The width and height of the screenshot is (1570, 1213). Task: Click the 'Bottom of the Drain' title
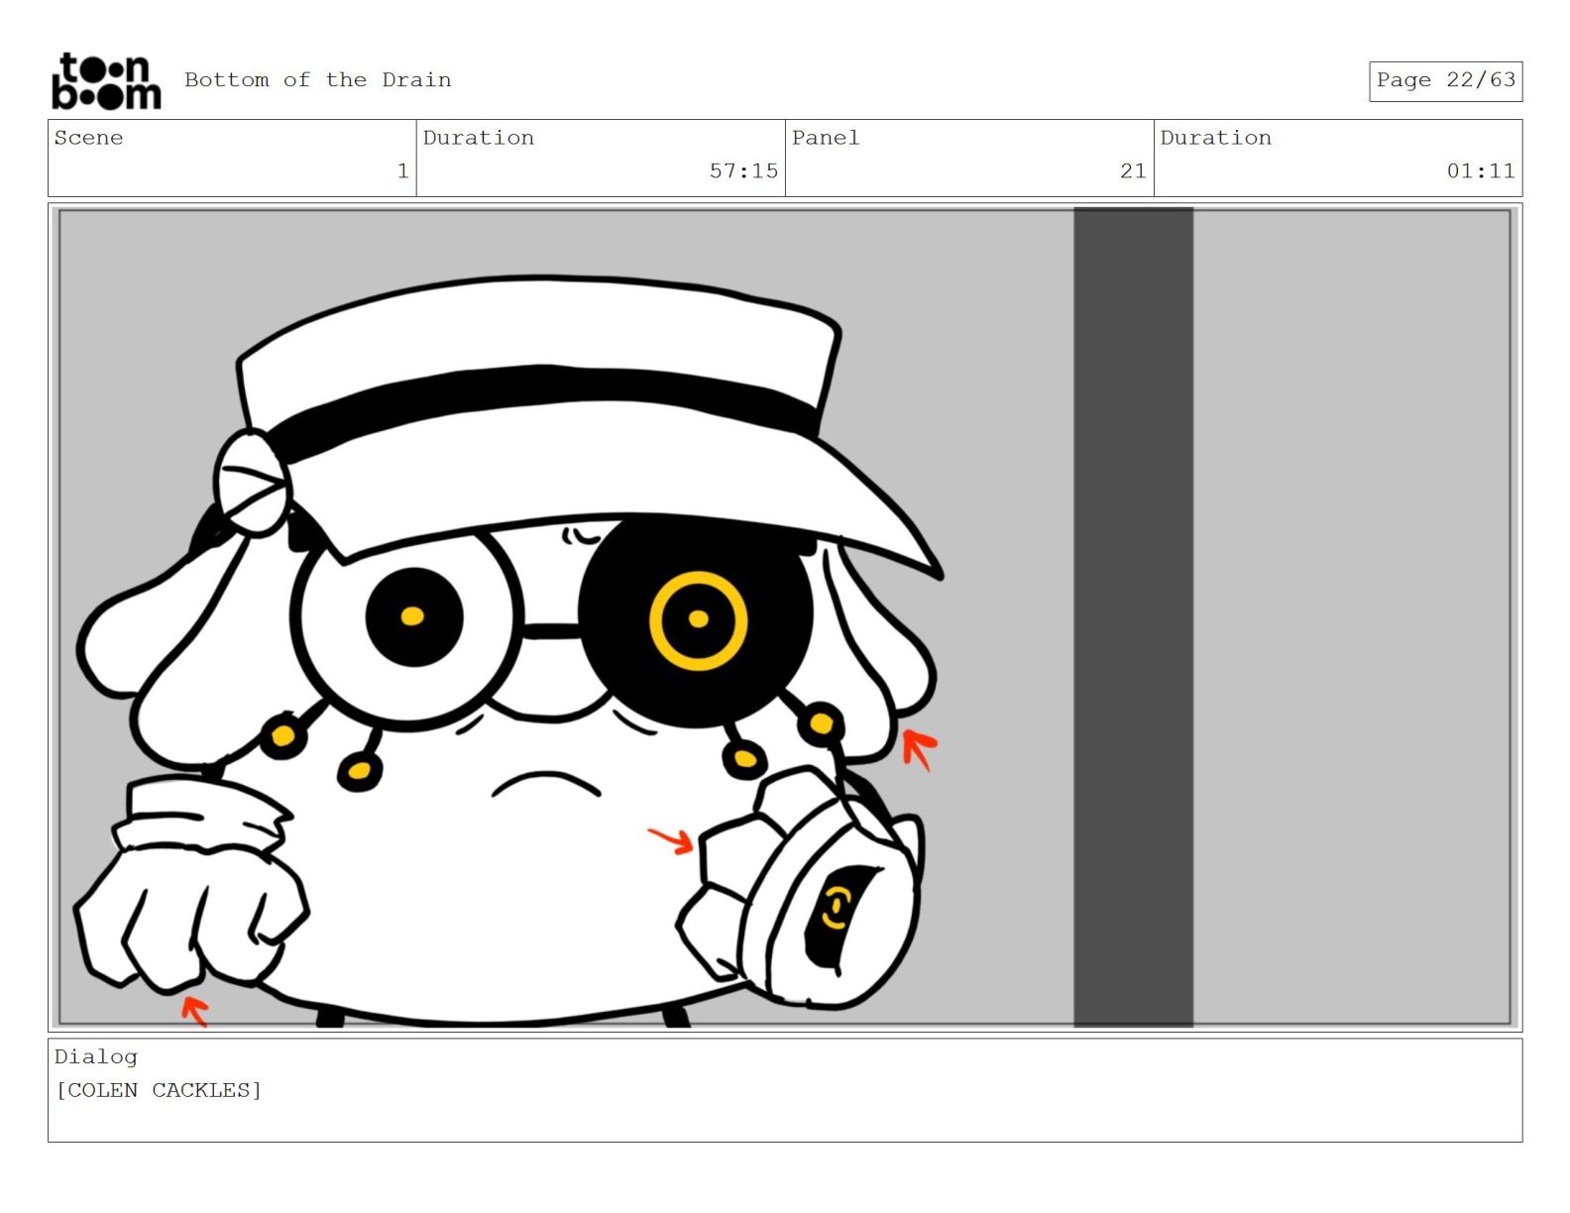coord(317,80)
